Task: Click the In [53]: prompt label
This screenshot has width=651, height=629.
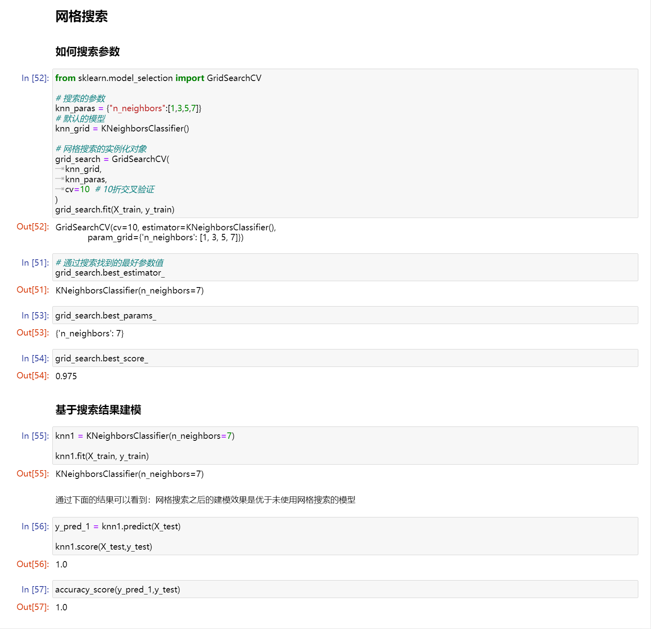Action: tap(35, 315)
